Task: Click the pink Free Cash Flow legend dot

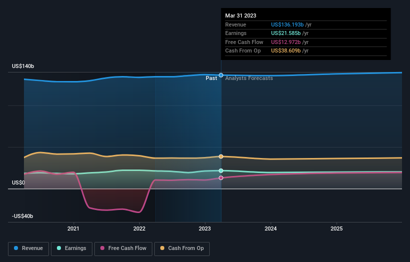Action: click(x=102, y=248)
